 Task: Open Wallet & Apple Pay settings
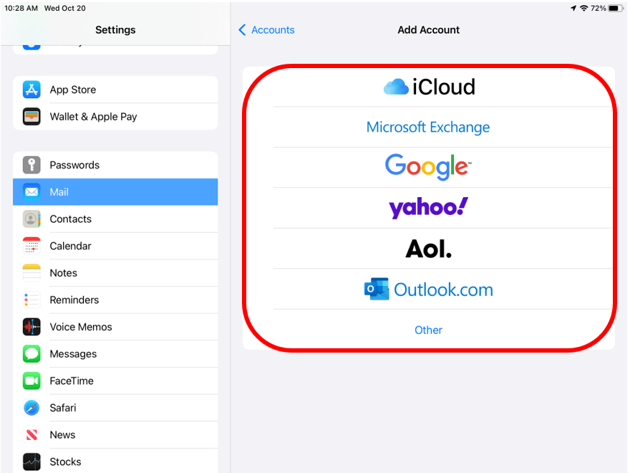(115, 117)
